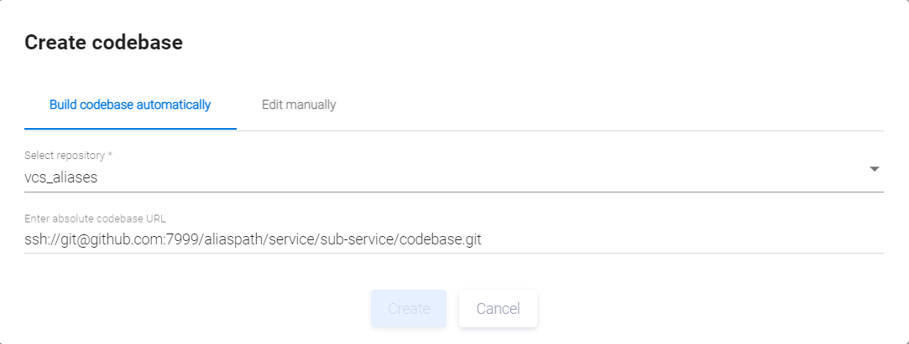909x344 pixels.
Task: Click the Select repository field label
Action: (x=65, y=156)
